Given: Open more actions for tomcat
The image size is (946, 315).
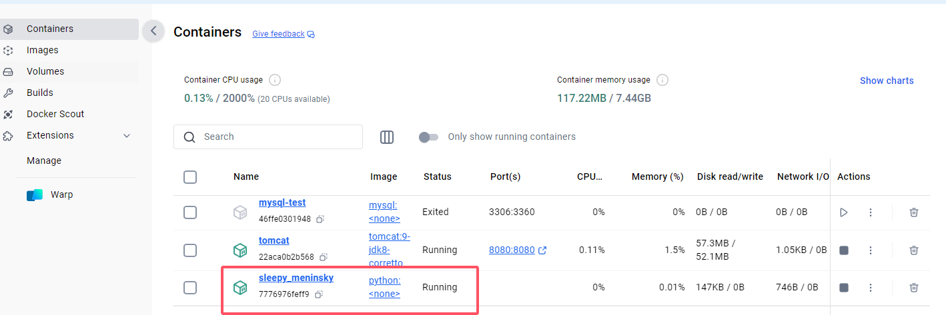Looking at the screenshot, I should click(870, 250).
